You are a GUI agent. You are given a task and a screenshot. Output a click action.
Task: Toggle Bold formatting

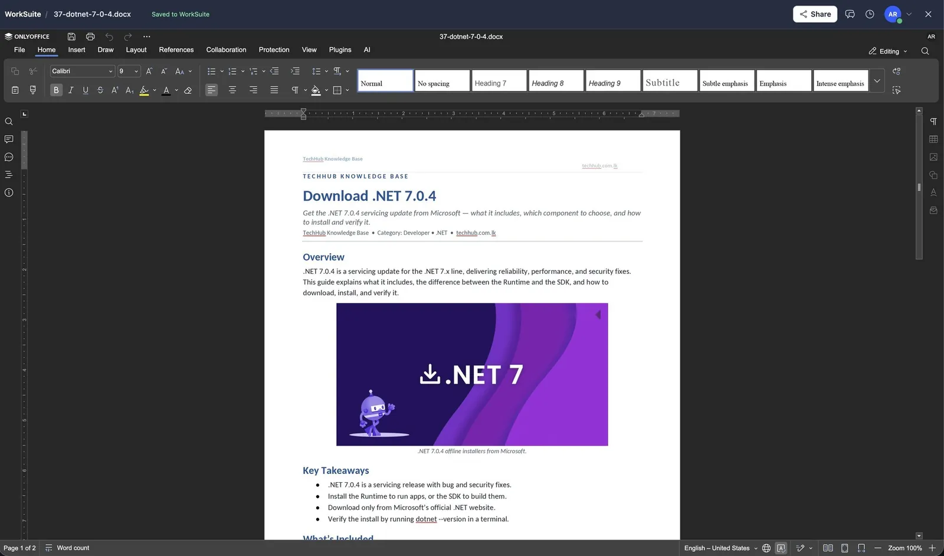click(x=56, y=90)
